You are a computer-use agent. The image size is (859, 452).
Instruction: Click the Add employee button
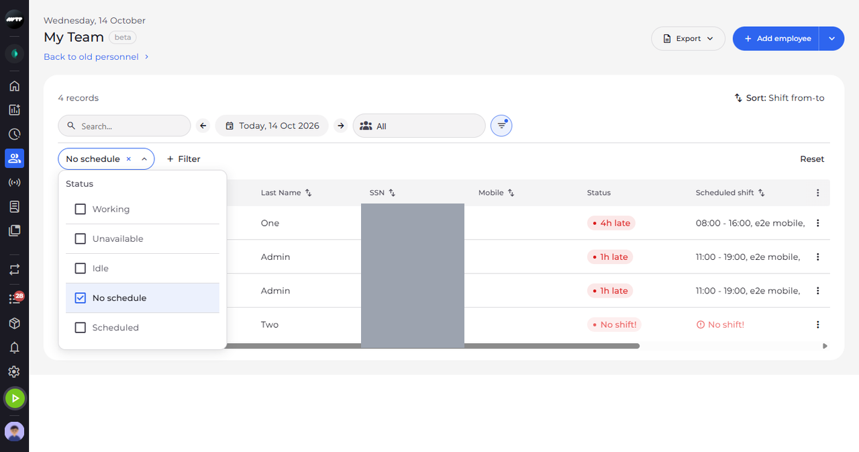point(776,38)
